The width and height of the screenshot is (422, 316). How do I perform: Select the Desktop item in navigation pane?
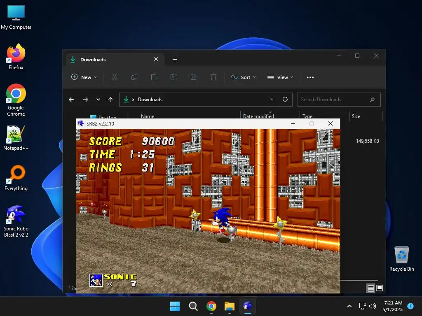pos(103,117)
